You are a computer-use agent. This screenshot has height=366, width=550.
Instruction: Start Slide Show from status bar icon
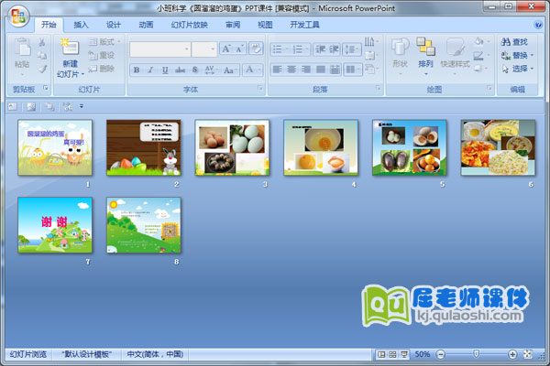[403, 354]
